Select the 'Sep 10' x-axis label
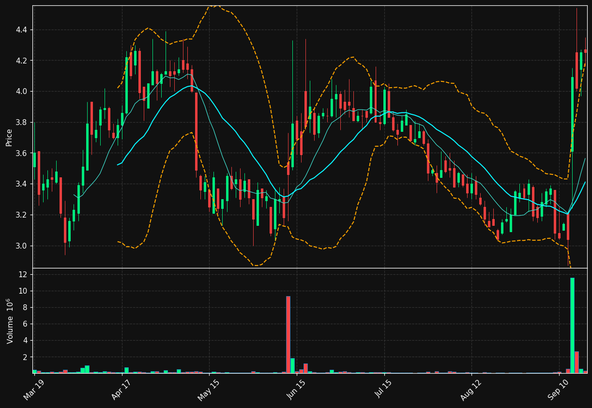The image size is (592, 408). click(x=559, y=390)
